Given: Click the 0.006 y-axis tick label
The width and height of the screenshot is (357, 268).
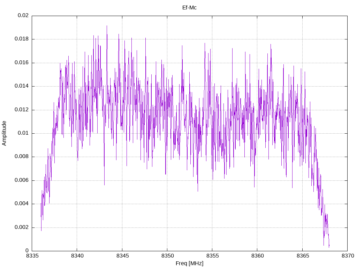Looking at the screenshot, I should 22,180.
